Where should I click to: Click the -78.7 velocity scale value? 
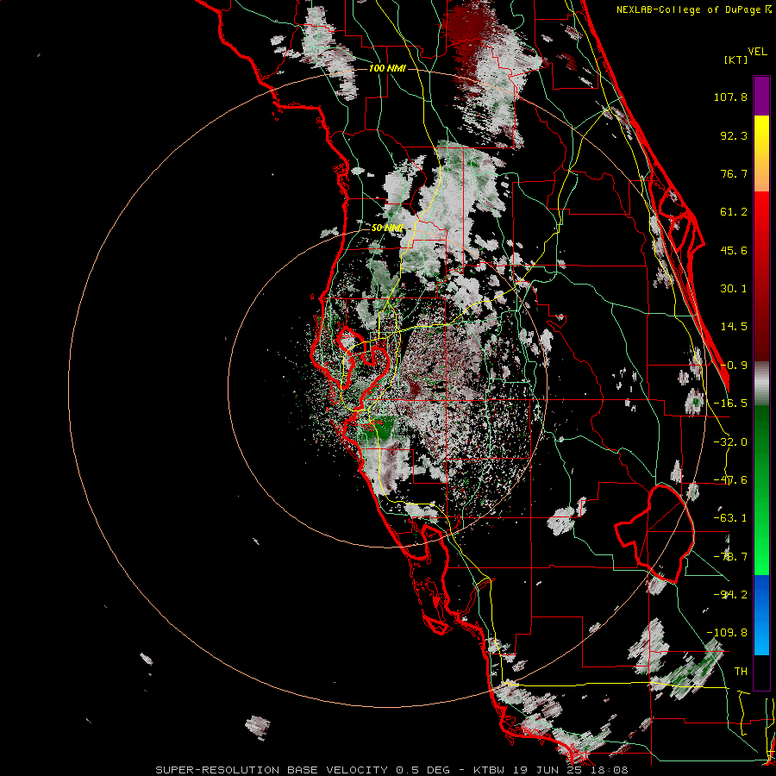pyautogui.click(x=730, y=557)
